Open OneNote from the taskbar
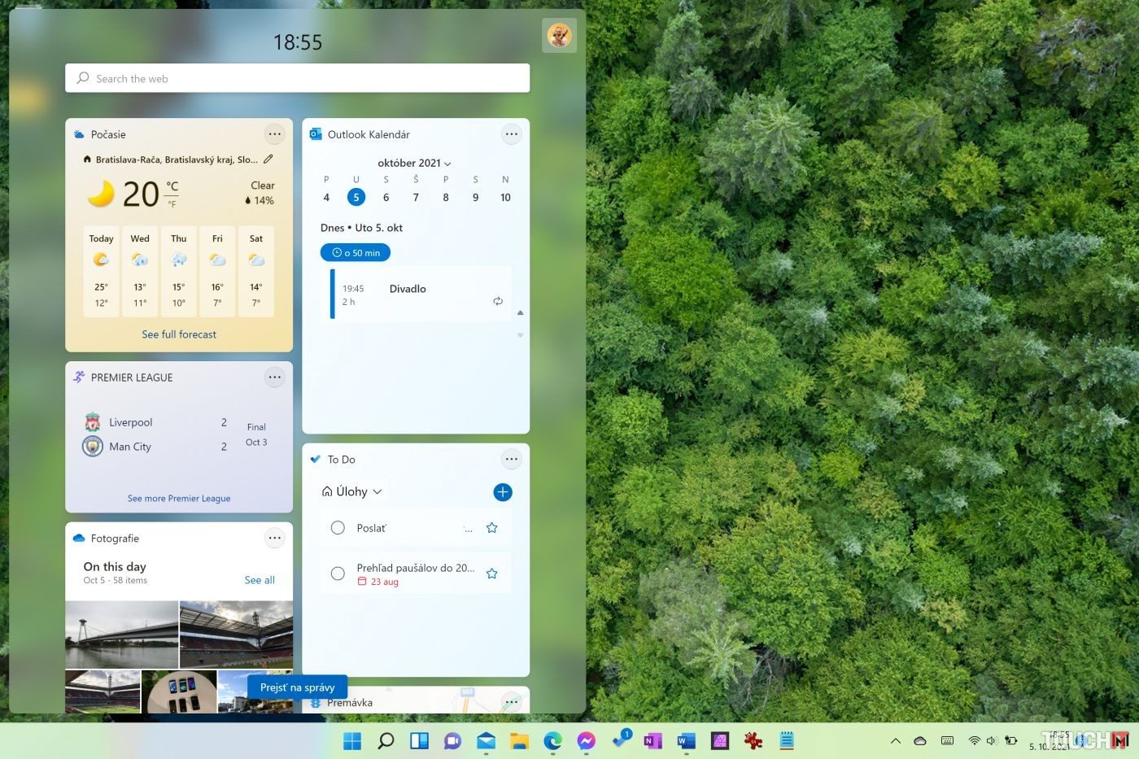This screenshot has height=759, width=1139. pyautogui.click(x=652, y=741)
